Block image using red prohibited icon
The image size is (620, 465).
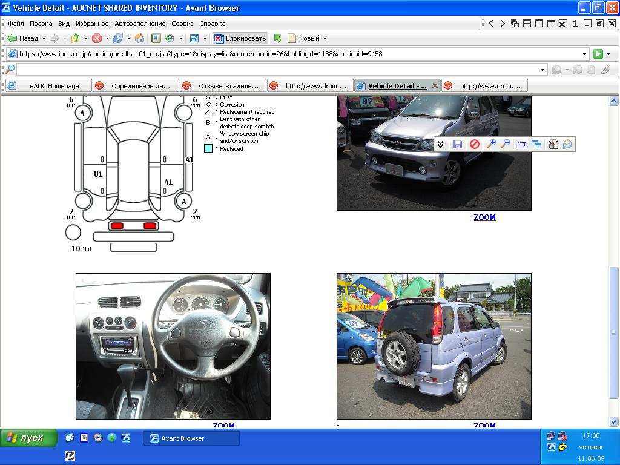point(475,144)
